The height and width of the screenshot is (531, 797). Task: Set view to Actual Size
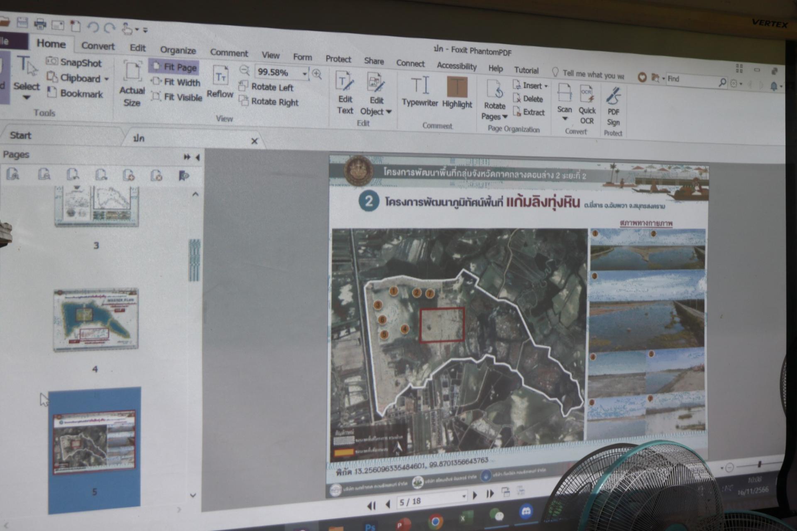click(x=132, y=83)
